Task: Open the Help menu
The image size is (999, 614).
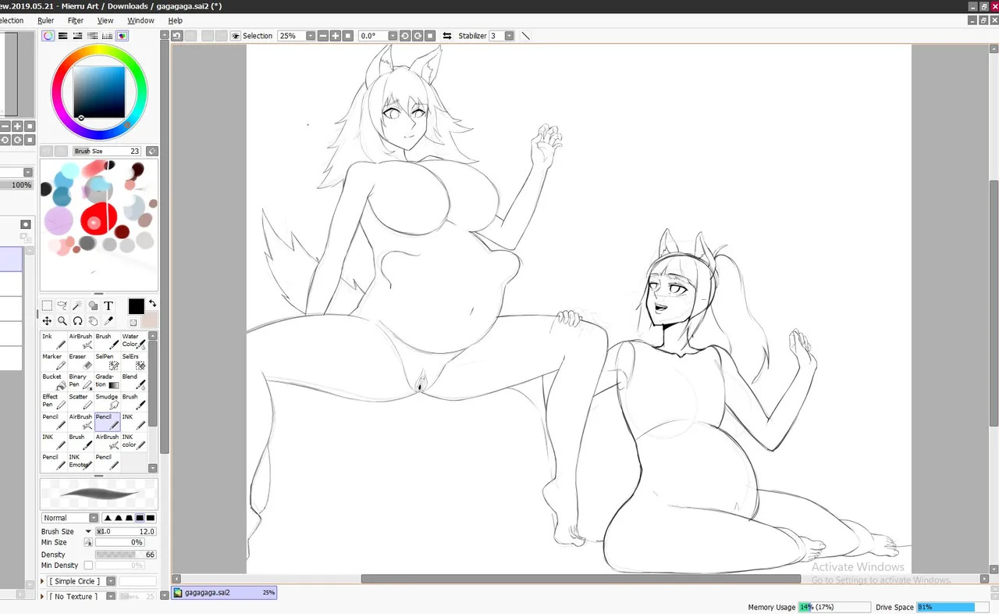Action: click(x=176, y=20)
